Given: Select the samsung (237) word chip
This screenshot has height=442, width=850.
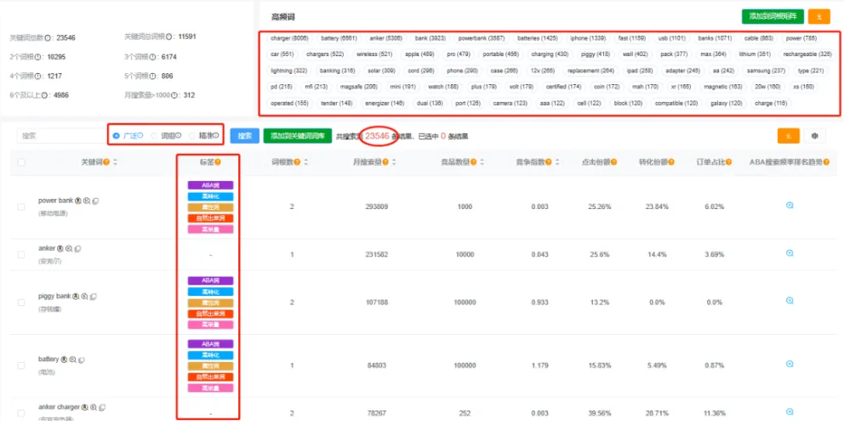Looking at the screenshot, I should click(766, 71).
